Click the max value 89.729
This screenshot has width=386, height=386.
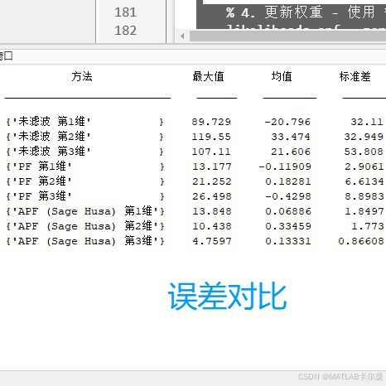point(211,122)
